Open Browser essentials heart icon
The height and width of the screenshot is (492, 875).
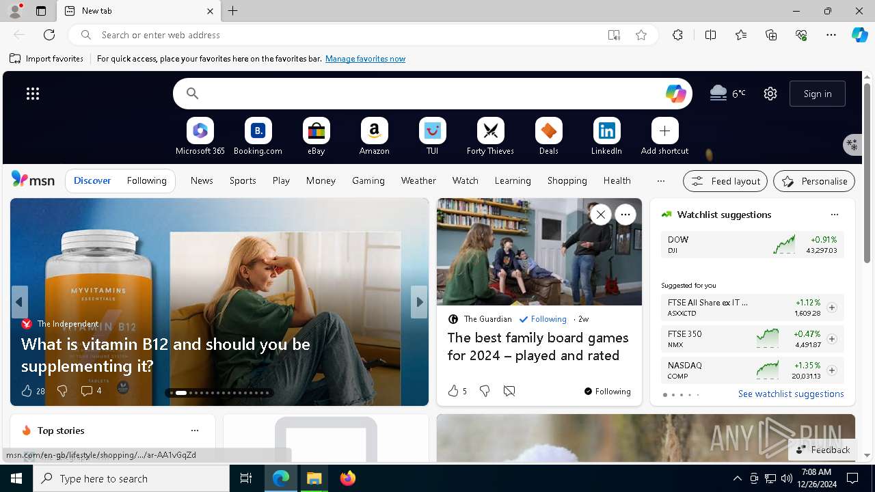(x=801, y=35)
